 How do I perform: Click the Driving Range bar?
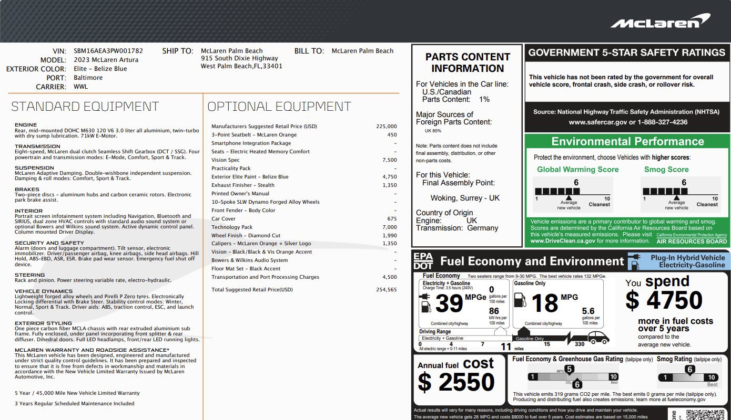pos(504,338)
